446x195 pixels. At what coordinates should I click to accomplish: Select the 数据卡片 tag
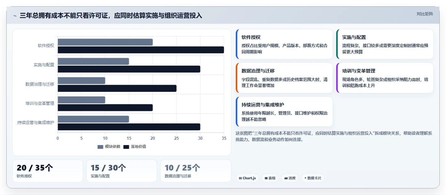[313, 178]
